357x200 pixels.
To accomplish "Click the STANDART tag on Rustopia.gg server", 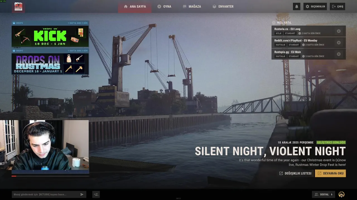I will [x=294, y=56].
